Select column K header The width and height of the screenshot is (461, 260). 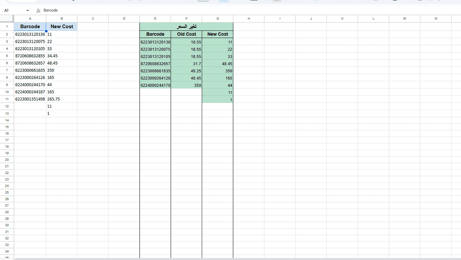pyautogui.click(x=342, y=19)
